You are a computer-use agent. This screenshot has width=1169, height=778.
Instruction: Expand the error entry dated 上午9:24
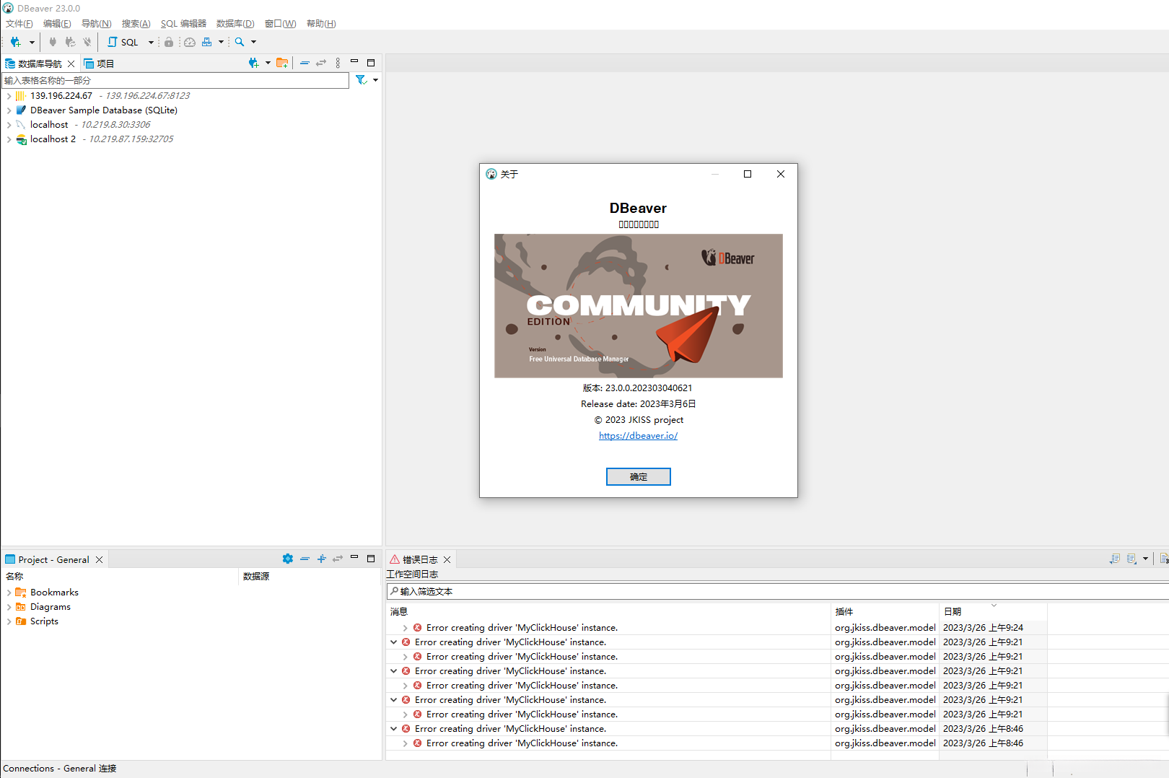pos(406,628)
